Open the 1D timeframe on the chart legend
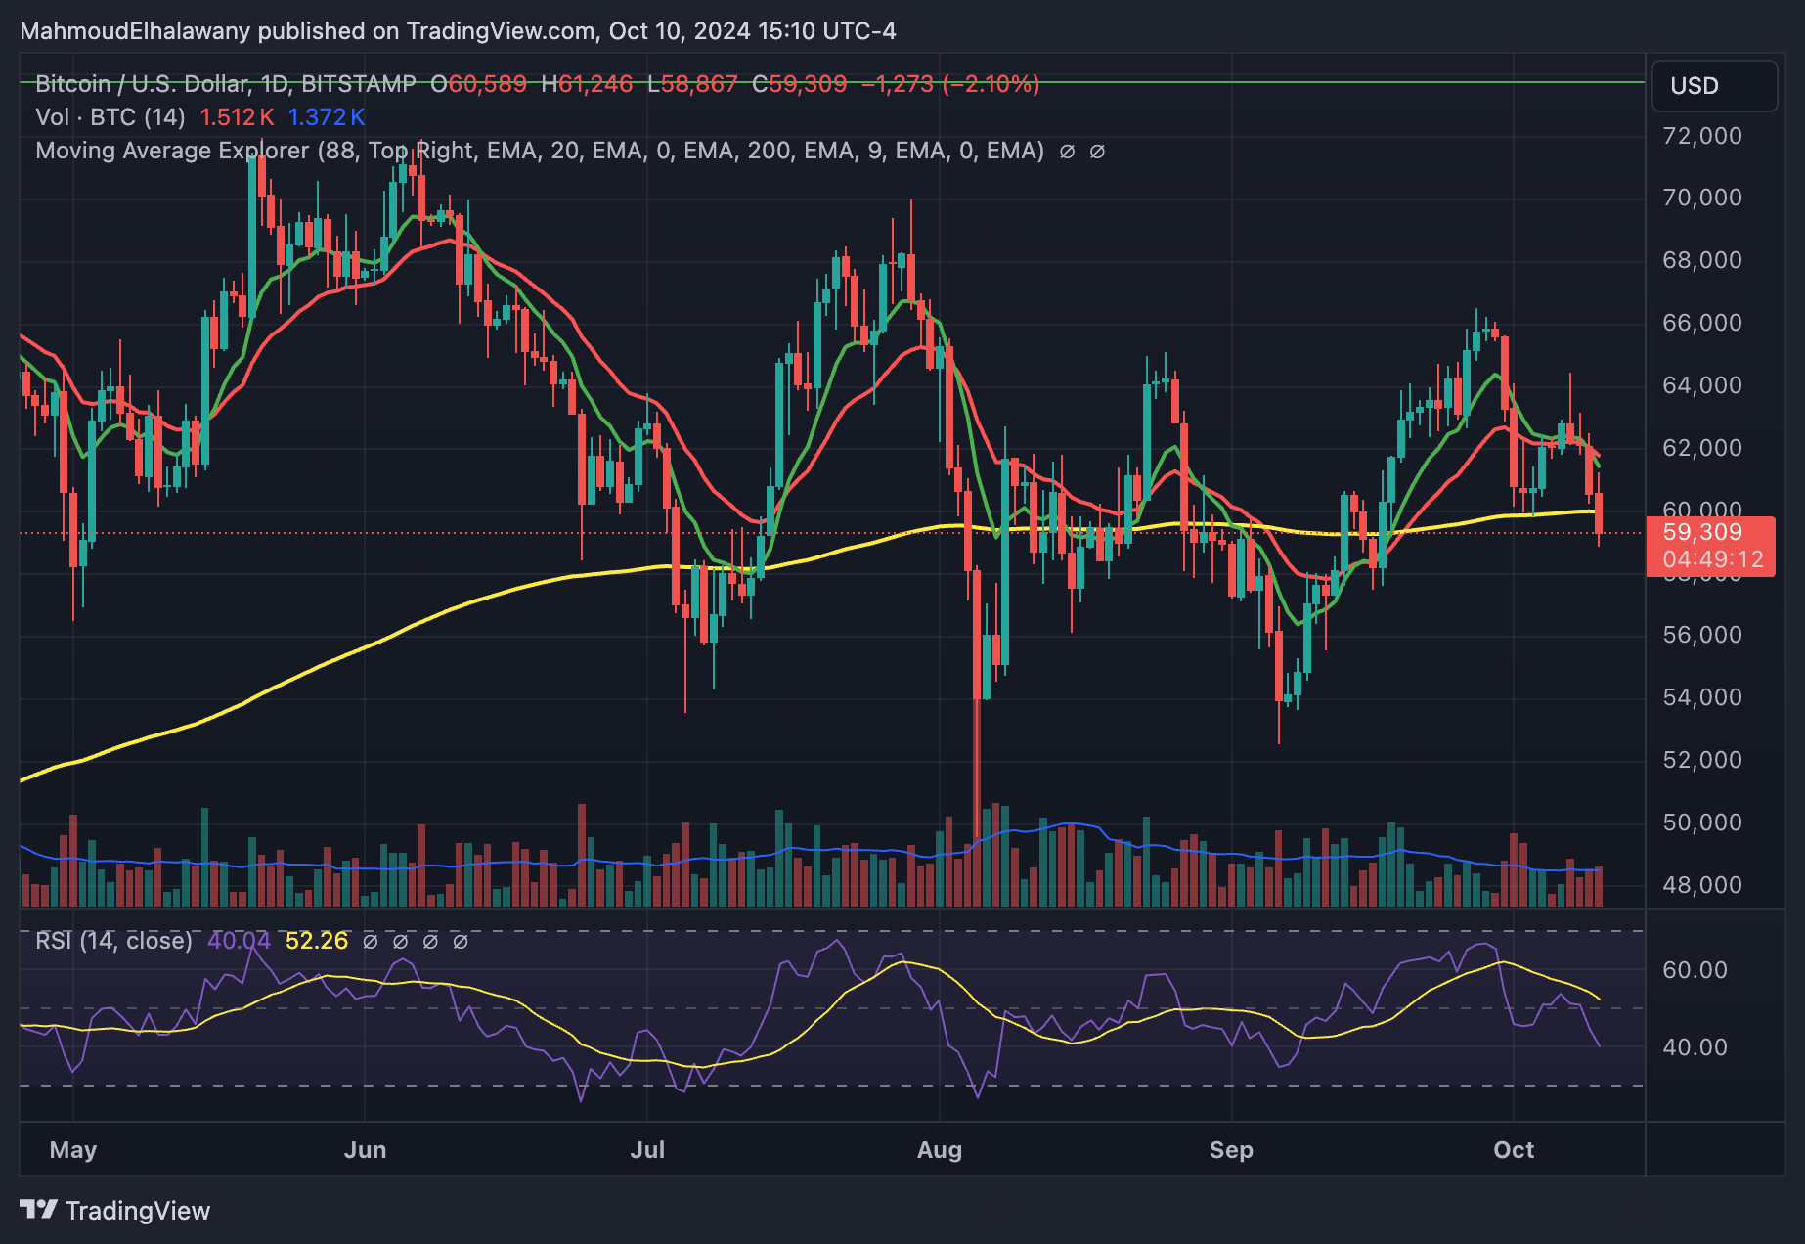This screenshot has width=1805, height=1244. (277, 84)
